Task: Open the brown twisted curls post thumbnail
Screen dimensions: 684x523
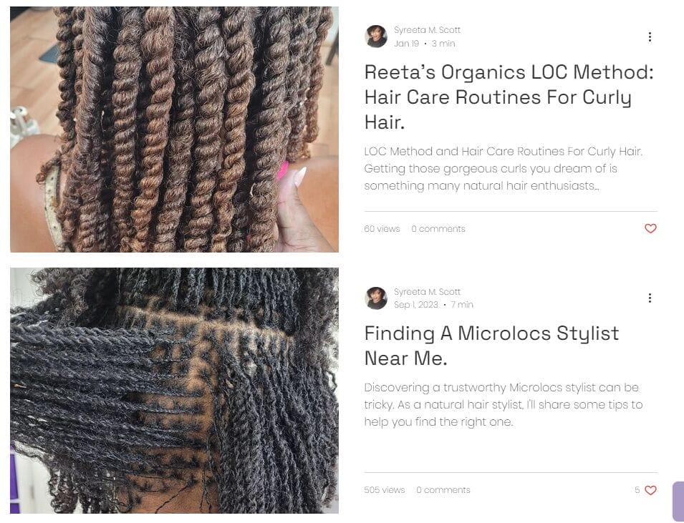Action: (x=175, y=129)
